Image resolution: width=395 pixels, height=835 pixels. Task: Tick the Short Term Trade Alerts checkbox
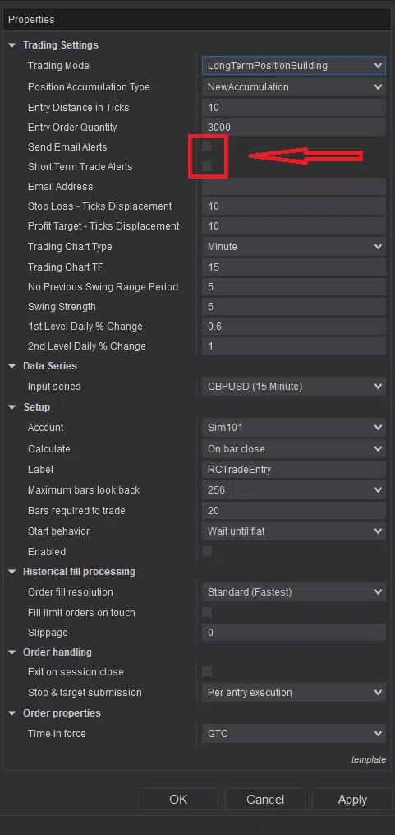tap(207, 166)
